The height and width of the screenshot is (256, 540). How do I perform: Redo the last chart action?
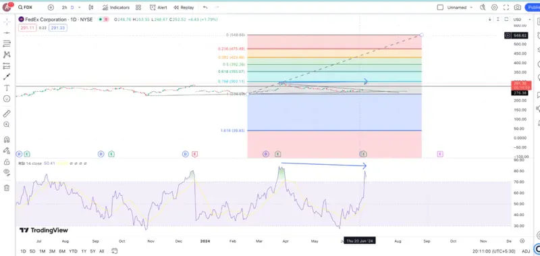(217, 7)
